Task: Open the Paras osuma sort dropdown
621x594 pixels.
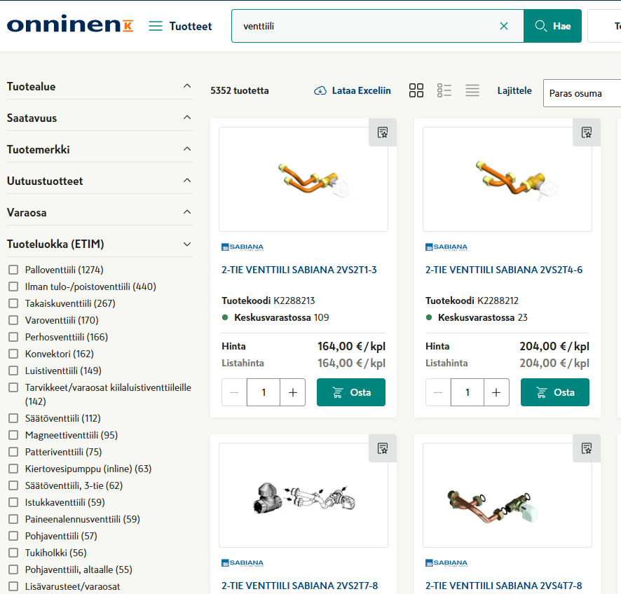Action: 582,93
